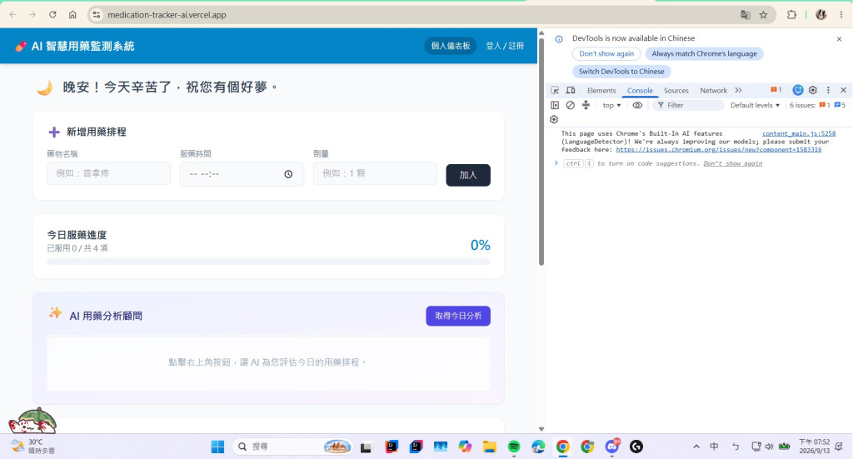Click the orange warning count badge
Image resolution: width=853 pixels, height=459 pixels.
click(776, 90)
